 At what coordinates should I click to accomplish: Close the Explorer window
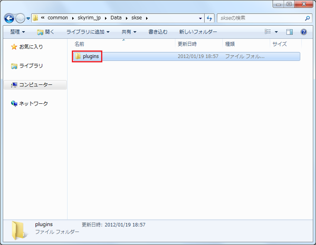[304, 4]
